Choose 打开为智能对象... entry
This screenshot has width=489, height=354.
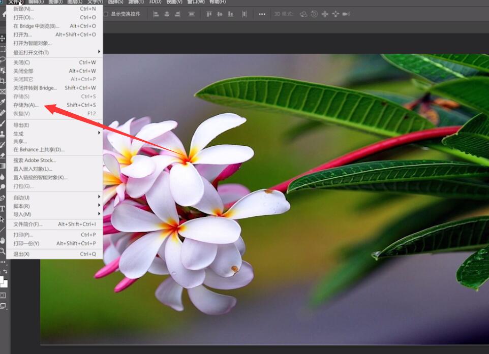coord(54,43)
